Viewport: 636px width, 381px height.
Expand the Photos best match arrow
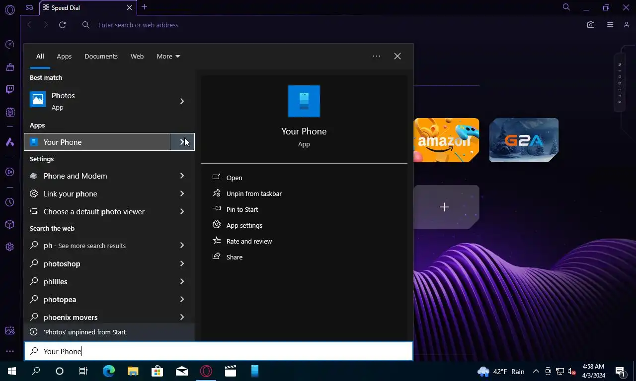click(x=182, y=101)
